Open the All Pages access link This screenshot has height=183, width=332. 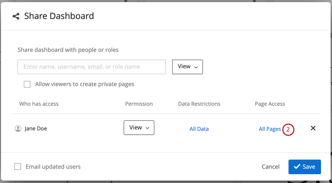click(x=270, y=129)
